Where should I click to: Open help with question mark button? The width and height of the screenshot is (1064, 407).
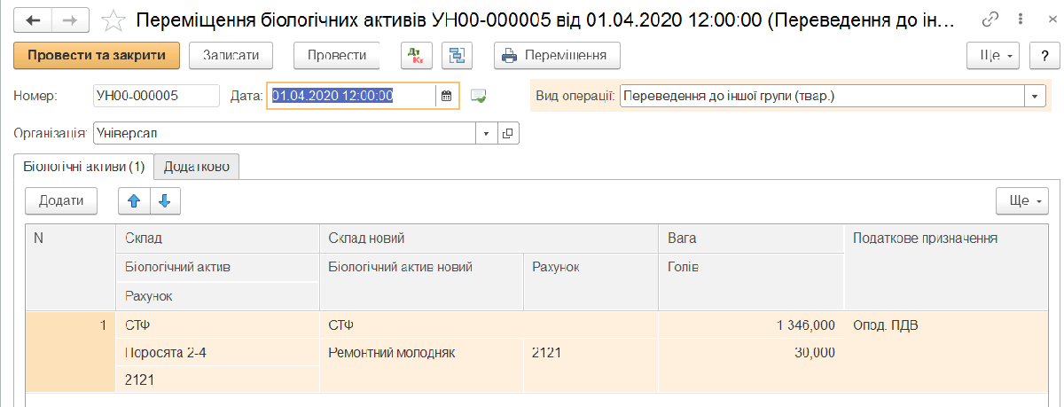click(x=1044, y=55)
